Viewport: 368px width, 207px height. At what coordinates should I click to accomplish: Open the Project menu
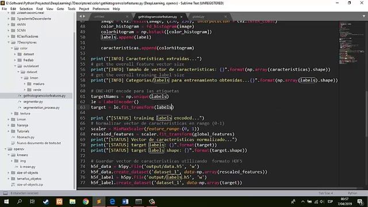click(84, 9)
